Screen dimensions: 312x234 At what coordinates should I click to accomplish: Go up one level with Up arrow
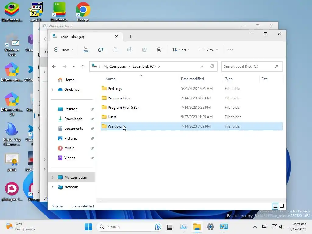(83, 66)
